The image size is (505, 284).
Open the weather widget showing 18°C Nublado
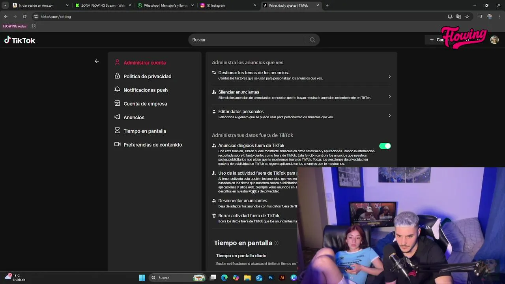(x=15, y=278)
